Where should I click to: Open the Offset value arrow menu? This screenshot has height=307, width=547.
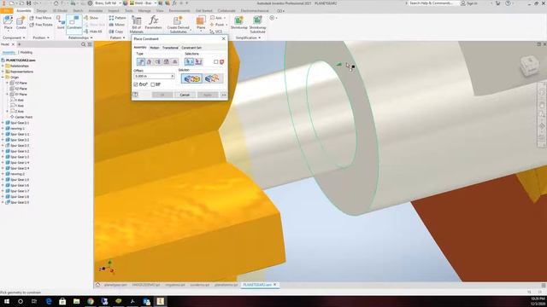click(172, 76)
